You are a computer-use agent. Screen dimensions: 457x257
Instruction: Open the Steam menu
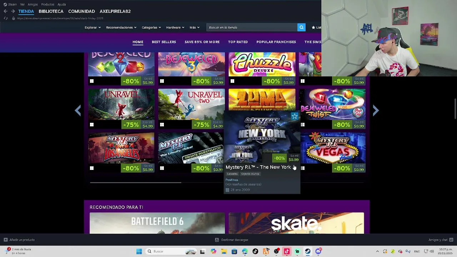point(10,4)
